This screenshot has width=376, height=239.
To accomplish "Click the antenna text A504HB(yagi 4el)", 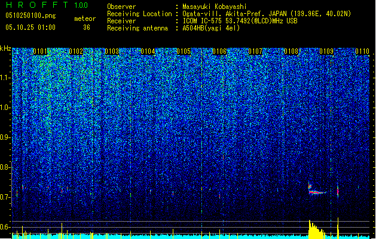I will [211, 28].
